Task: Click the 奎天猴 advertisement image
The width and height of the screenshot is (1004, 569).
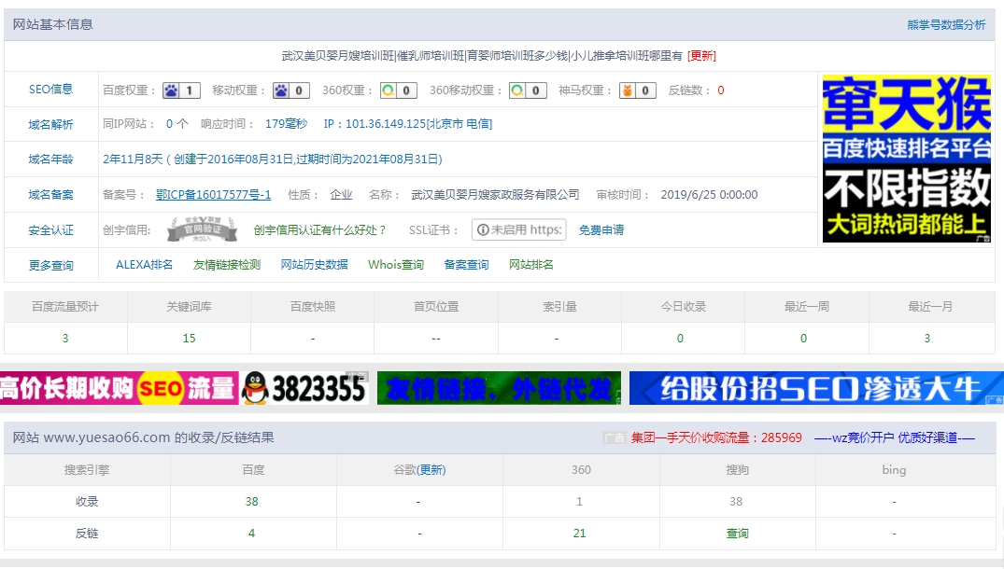Action: (x=907, y=159)
